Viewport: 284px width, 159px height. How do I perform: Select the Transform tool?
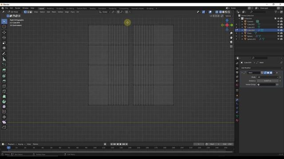pyautogui.click(x=4, y=48)
